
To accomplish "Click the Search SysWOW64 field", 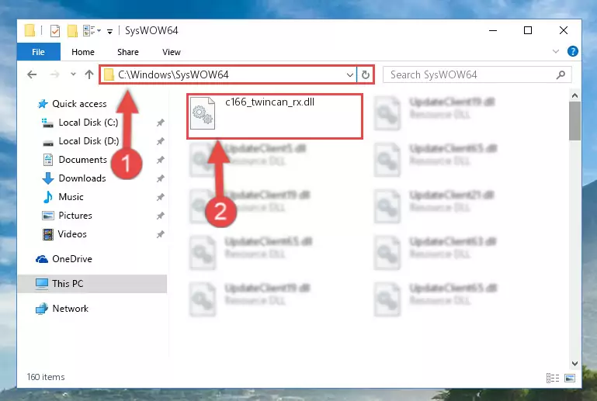I will pyautogui.click(x=477, y=74).
